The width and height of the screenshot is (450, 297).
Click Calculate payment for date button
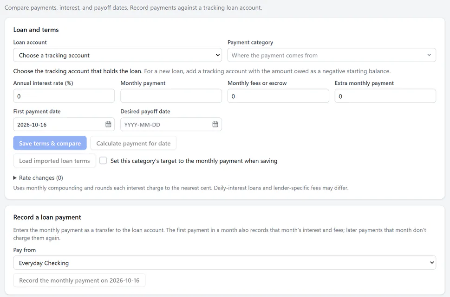point(133,143)
